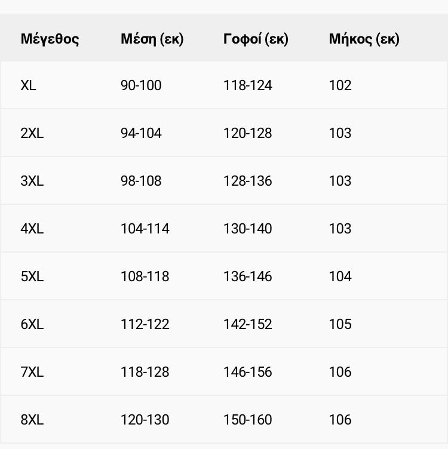Select the 7XL size row label

coord(32,372)
